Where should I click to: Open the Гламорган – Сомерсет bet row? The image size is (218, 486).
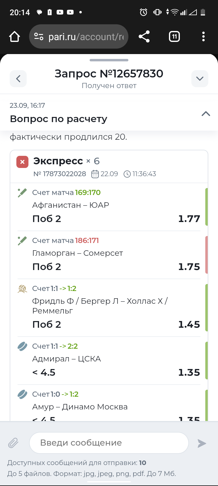(78, 253)
